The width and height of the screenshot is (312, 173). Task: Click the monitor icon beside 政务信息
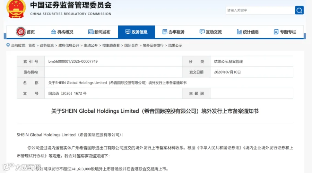point(128,32)
